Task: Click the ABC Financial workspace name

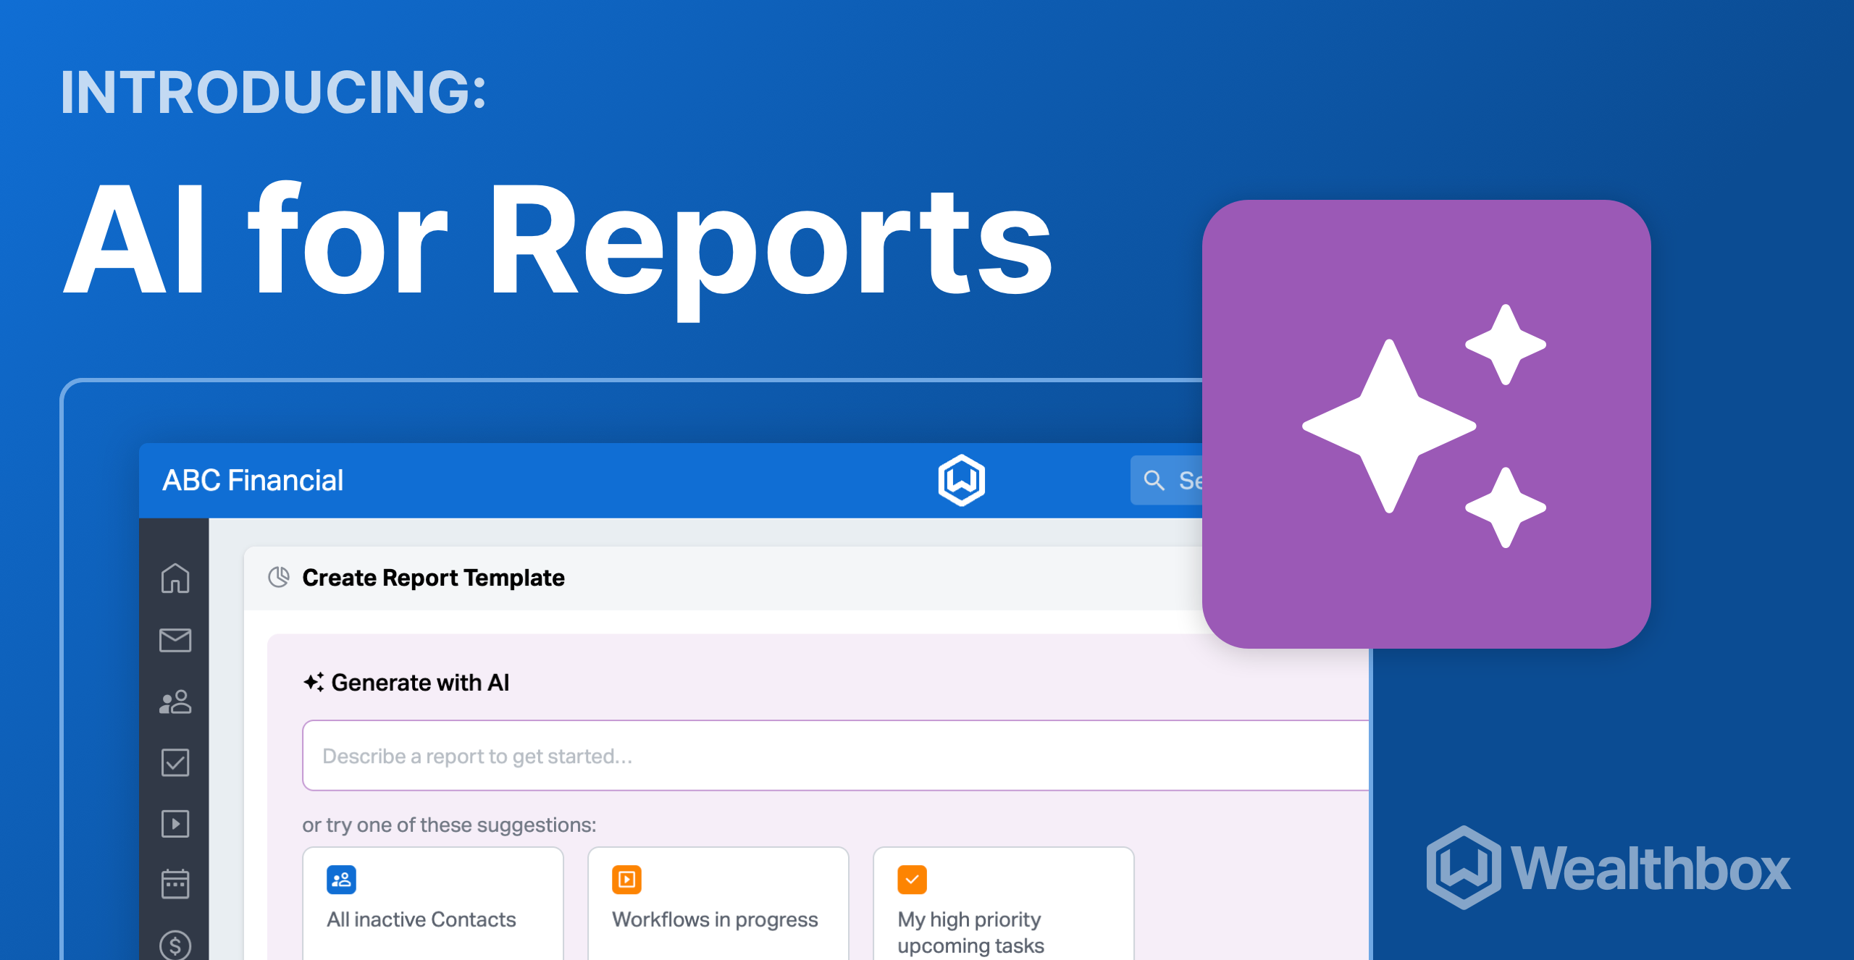Action: (253, 479)
